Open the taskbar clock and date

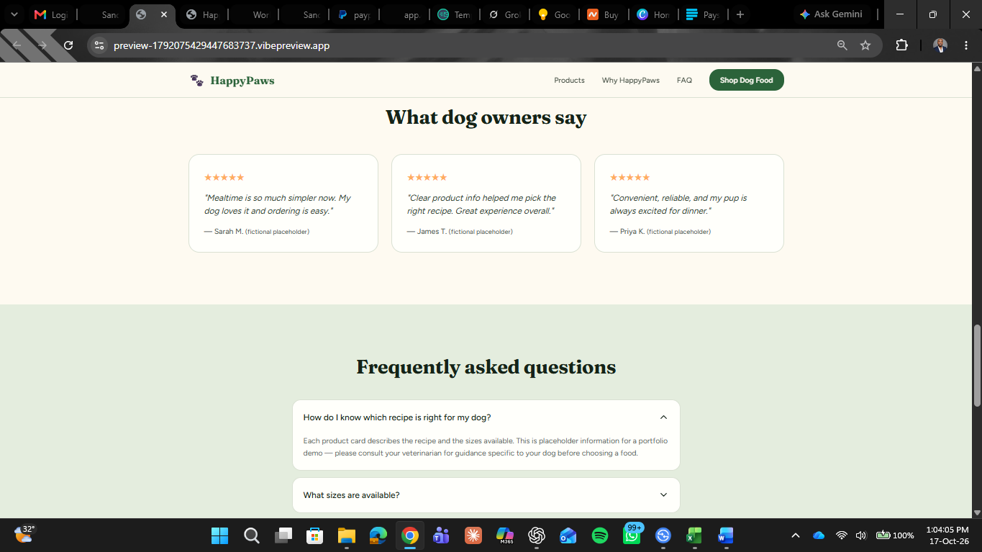947,535
